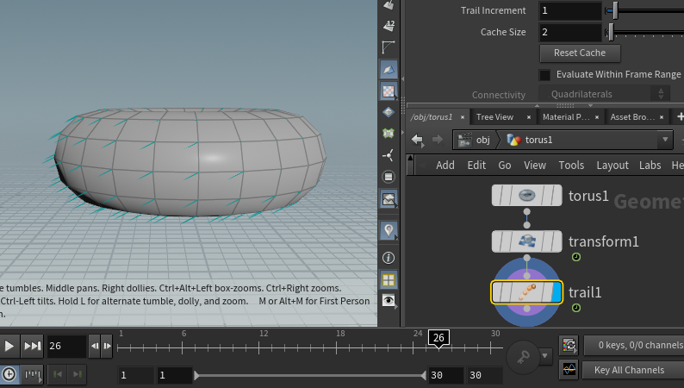The height and width of the screenshot is (388, 684).
Task: Click the pane divider down arrow
Action: coord(590,105)
